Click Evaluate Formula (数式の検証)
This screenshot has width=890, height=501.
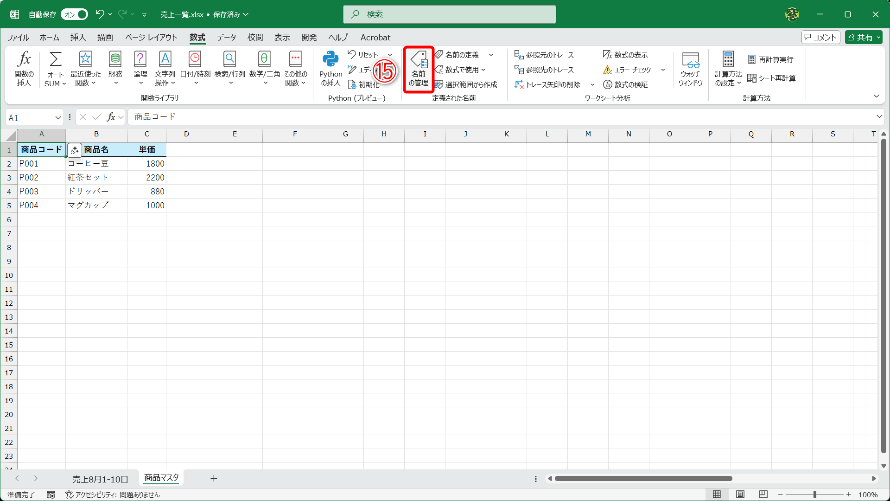(x=625, y=84)
